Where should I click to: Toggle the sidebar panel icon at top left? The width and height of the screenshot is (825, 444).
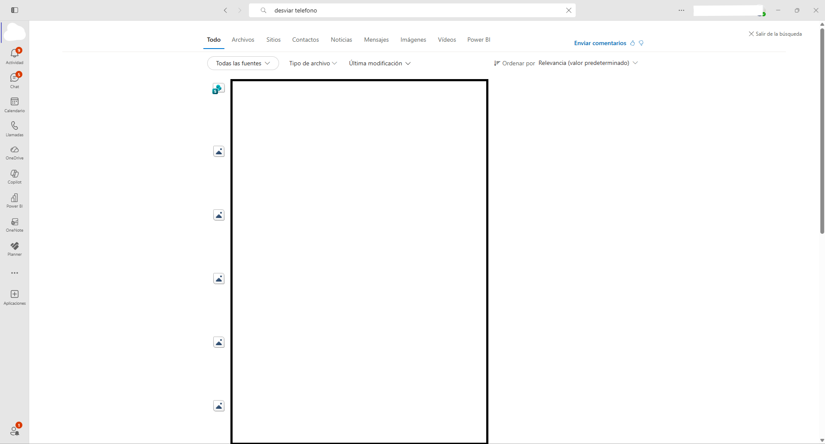[15, 10]
